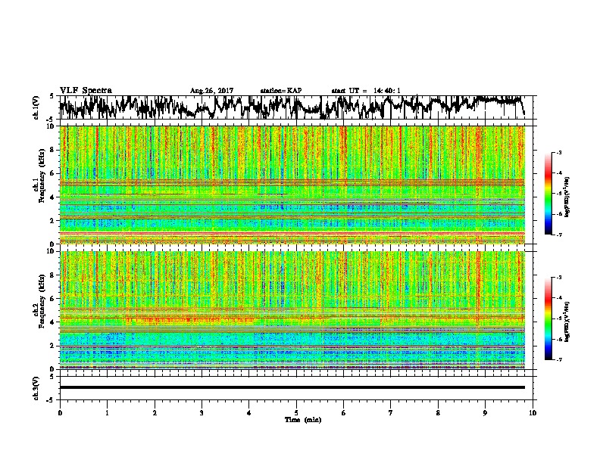Viewport: 600px width, 463px height.
Task: Click the "-6" label on ch.1 color bar
Action: pos(558,214)
